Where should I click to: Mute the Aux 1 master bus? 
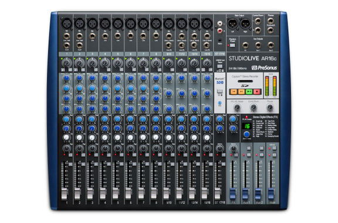(249, 155)
